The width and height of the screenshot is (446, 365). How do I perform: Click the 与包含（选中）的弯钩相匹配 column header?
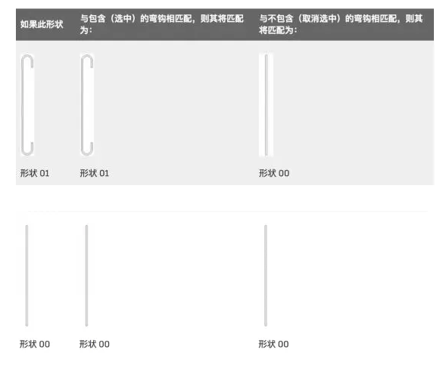click(x=161, y=24)
